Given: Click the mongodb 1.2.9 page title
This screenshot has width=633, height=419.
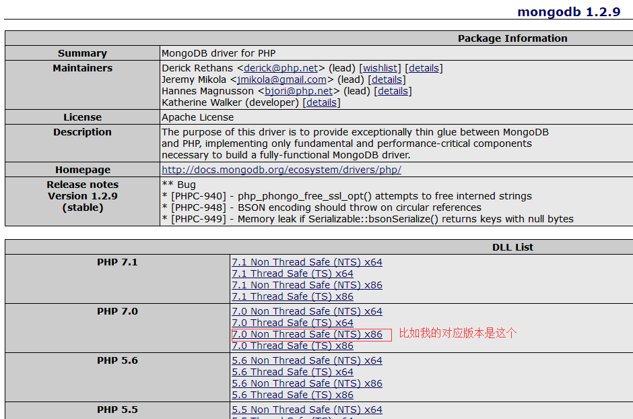Looking at the screenshot, I should [x=568, y=11].
